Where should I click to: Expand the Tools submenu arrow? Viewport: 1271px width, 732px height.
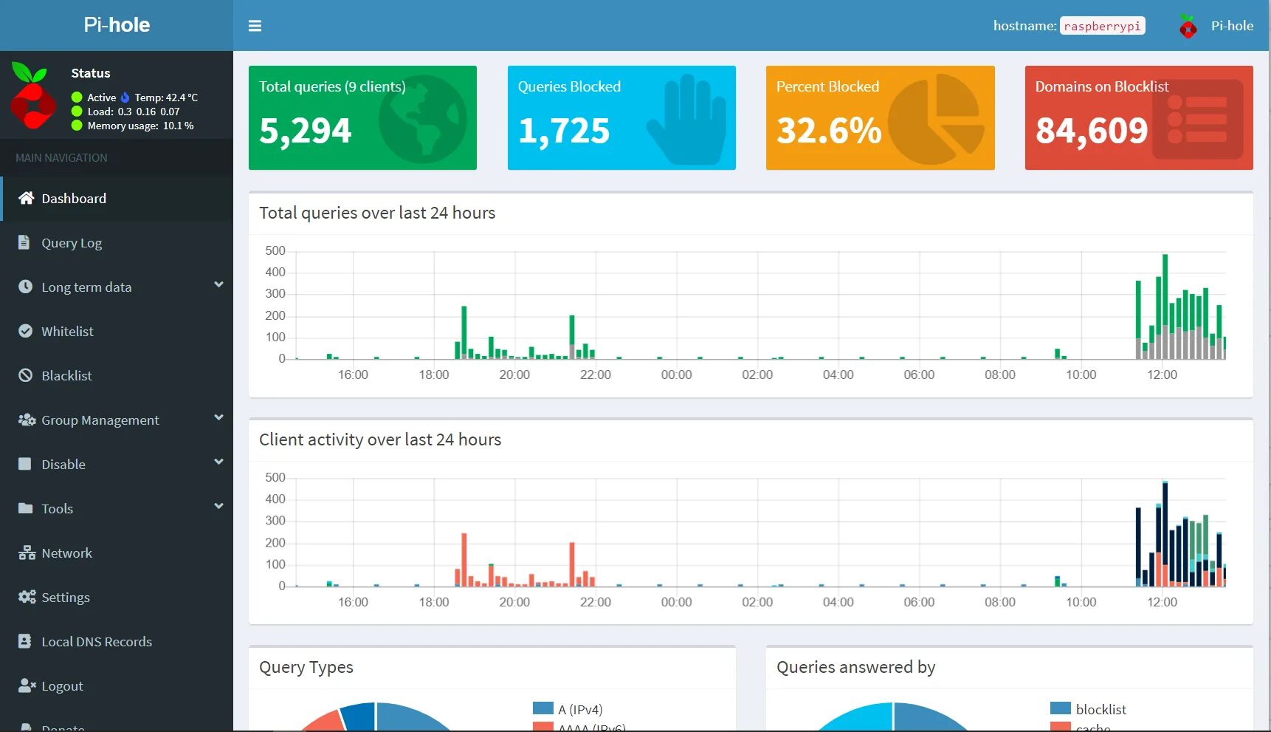218,506
